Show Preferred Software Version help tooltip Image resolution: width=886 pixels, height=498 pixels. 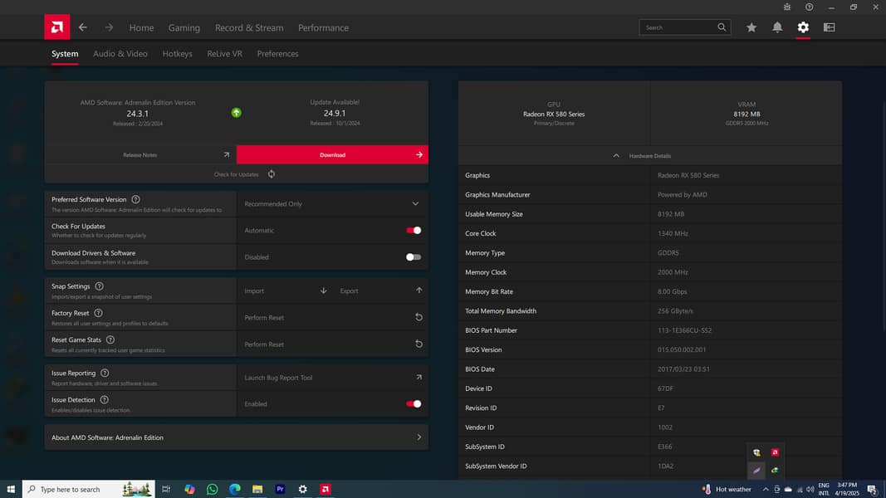click(135, 199)
